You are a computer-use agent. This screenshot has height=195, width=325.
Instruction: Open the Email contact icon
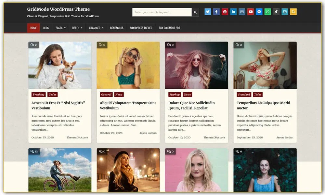pos(284,11)
